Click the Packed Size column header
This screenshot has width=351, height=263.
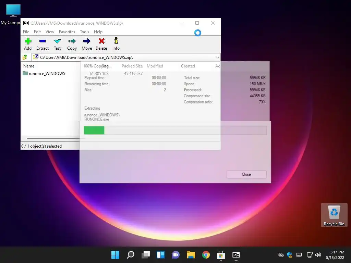[132, 66]
